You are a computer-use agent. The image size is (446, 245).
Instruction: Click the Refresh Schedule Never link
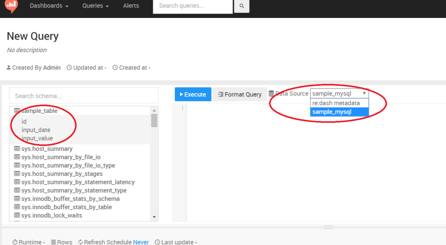click(141, 242)
